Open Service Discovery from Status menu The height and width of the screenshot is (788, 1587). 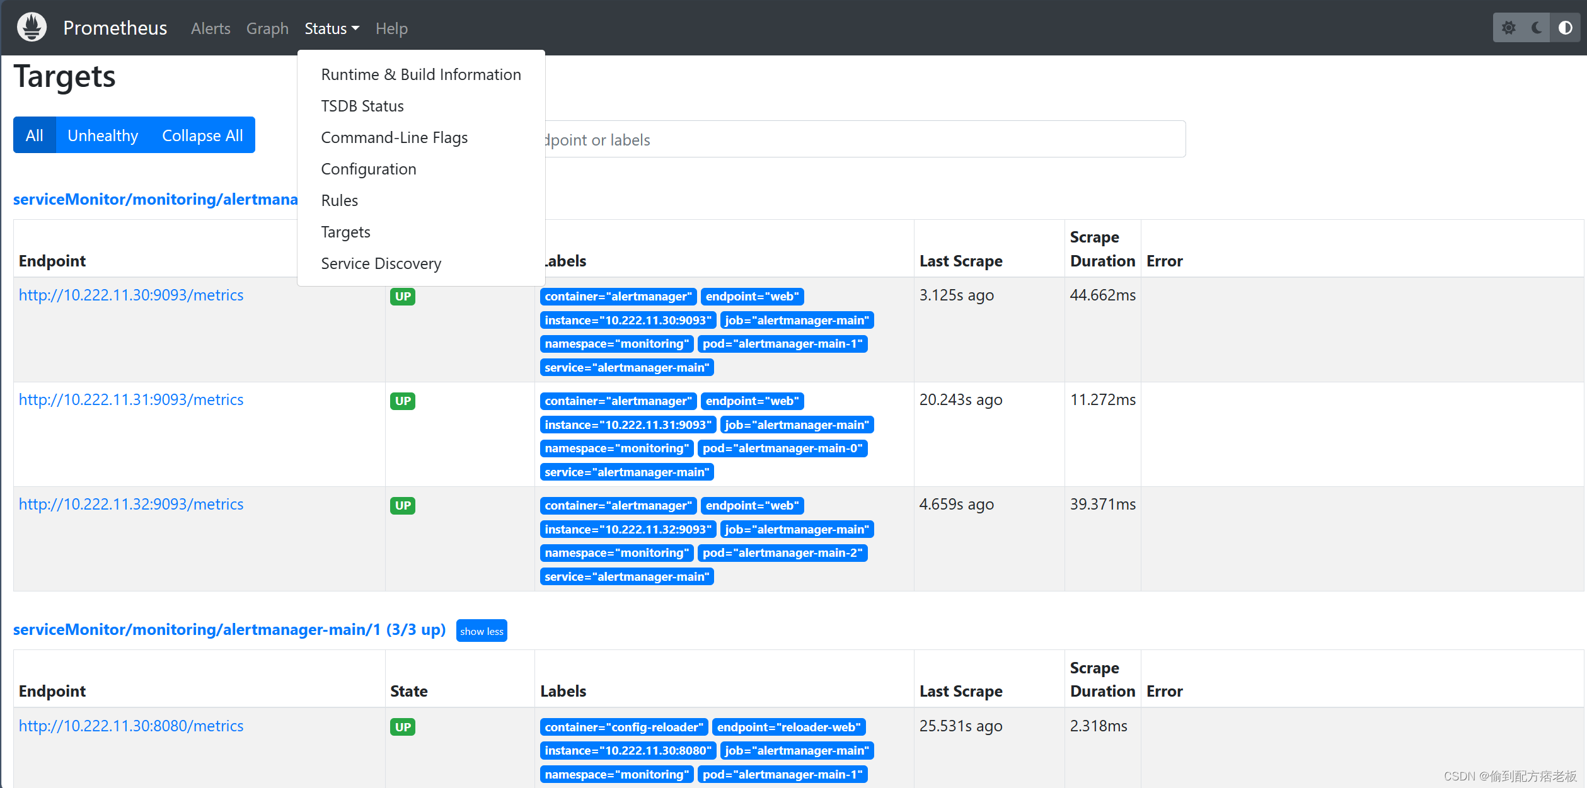[381, 263]
